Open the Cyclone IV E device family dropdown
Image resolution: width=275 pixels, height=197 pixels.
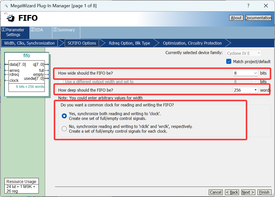coord(243,53)
